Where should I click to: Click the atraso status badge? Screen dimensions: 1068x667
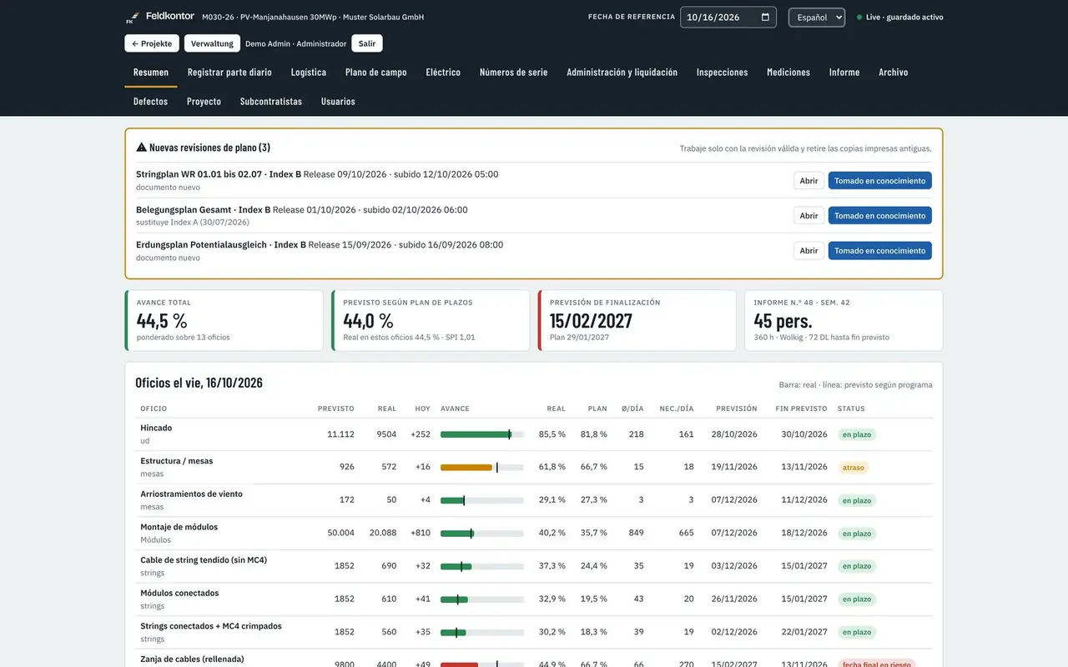click(854, 468)
